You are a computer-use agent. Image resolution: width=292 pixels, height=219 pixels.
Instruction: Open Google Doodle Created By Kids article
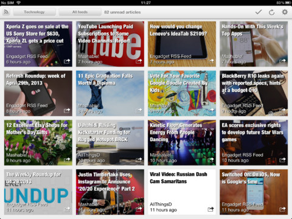click(182, 93)
